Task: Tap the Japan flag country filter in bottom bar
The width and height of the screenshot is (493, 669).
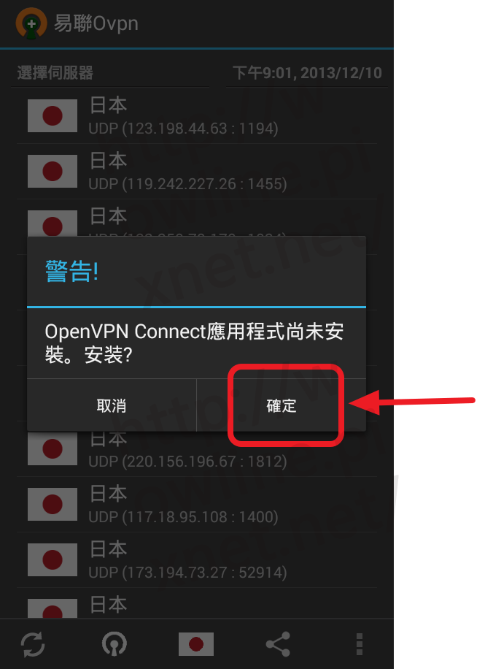Action: point(196,644)
